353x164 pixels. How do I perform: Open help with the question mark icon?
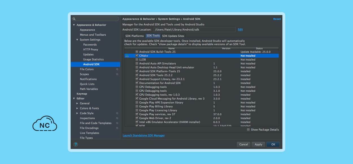[76, 144]
